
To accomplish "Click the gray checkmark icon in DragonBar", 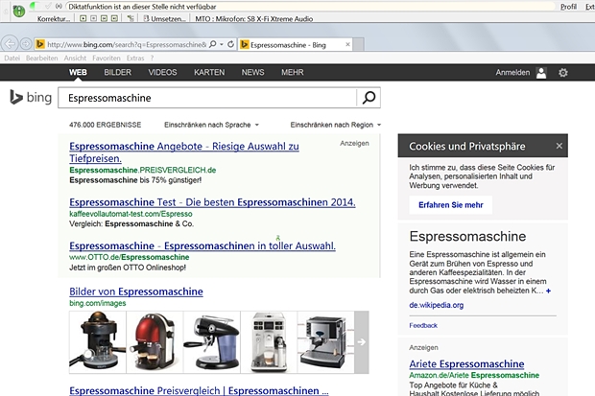I will 48,6.
